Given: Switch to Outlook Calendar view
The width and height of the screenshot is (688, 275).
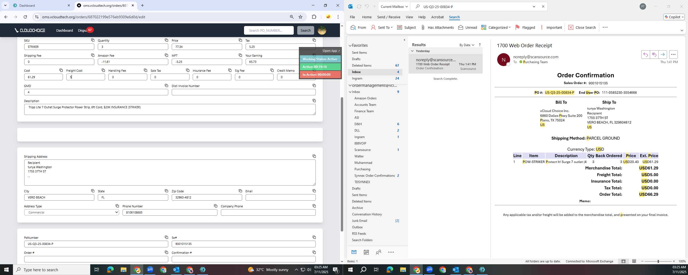Looking at the screenshot, I should click(366, 252).
